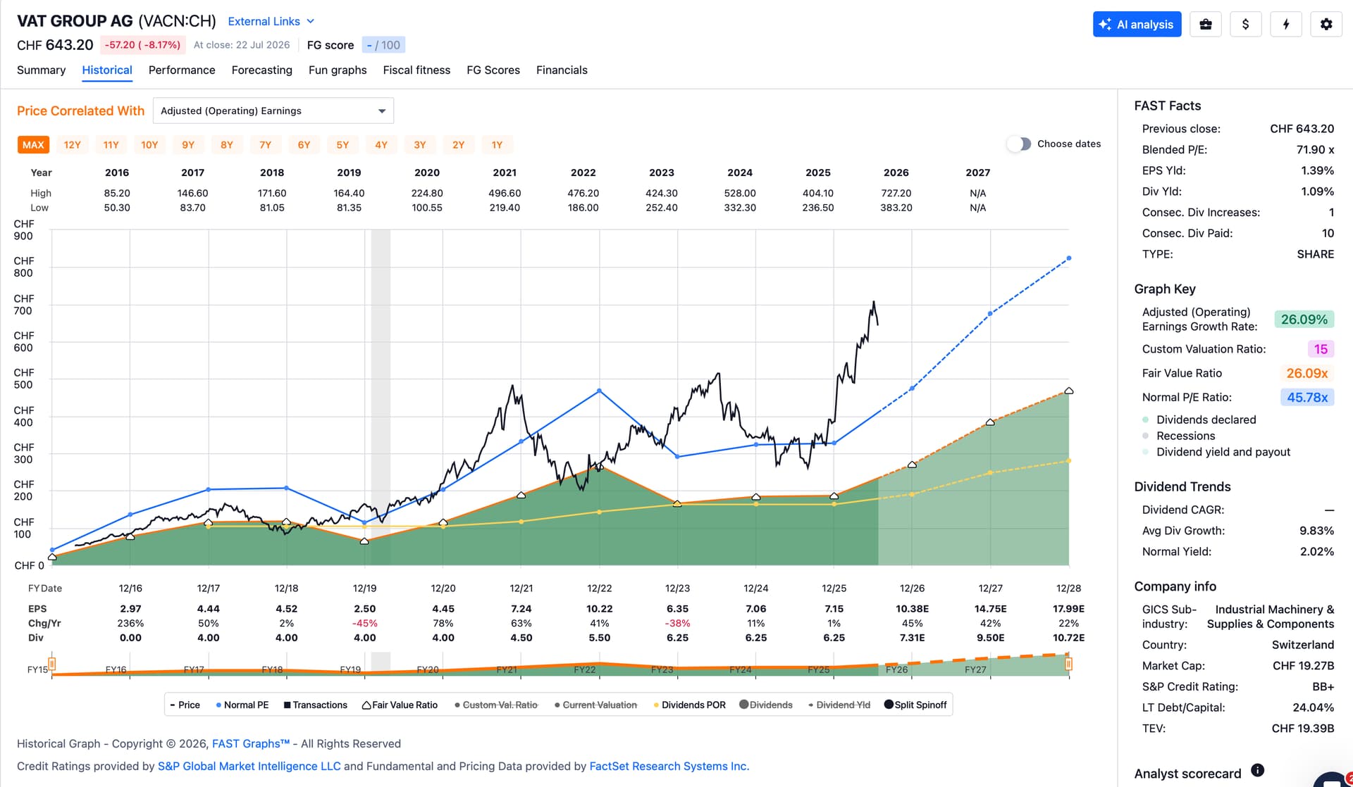Switch to the Summary tab
Viewport: 1353px width, 787px height.
point(41,70)
